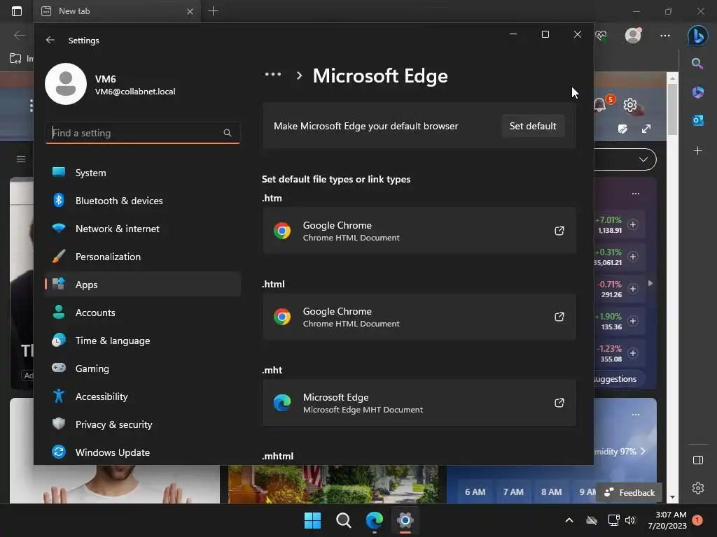Select the New tab browser tab

[117, 11]
